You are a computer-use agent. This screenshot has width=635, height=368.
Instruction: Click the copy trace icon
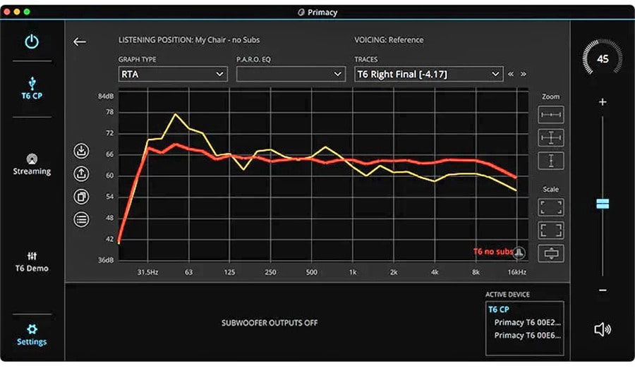81,197
